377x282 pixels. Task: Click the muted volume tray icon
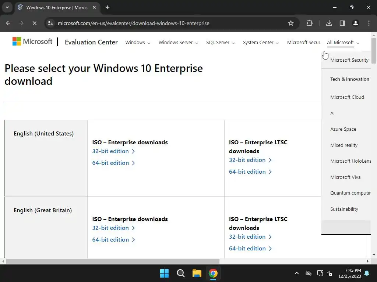pos(330,273)
